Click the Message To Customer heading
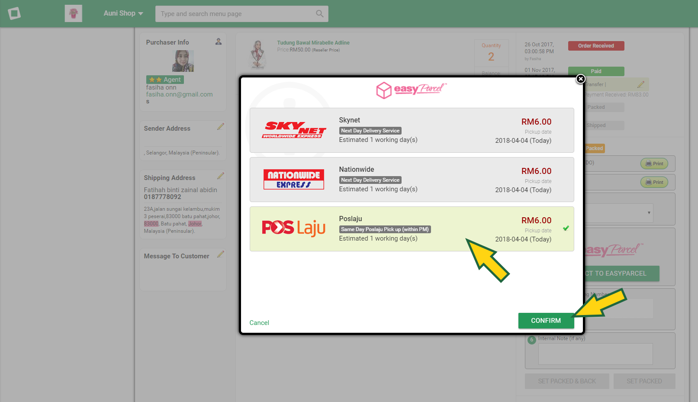 coord(177,256)
